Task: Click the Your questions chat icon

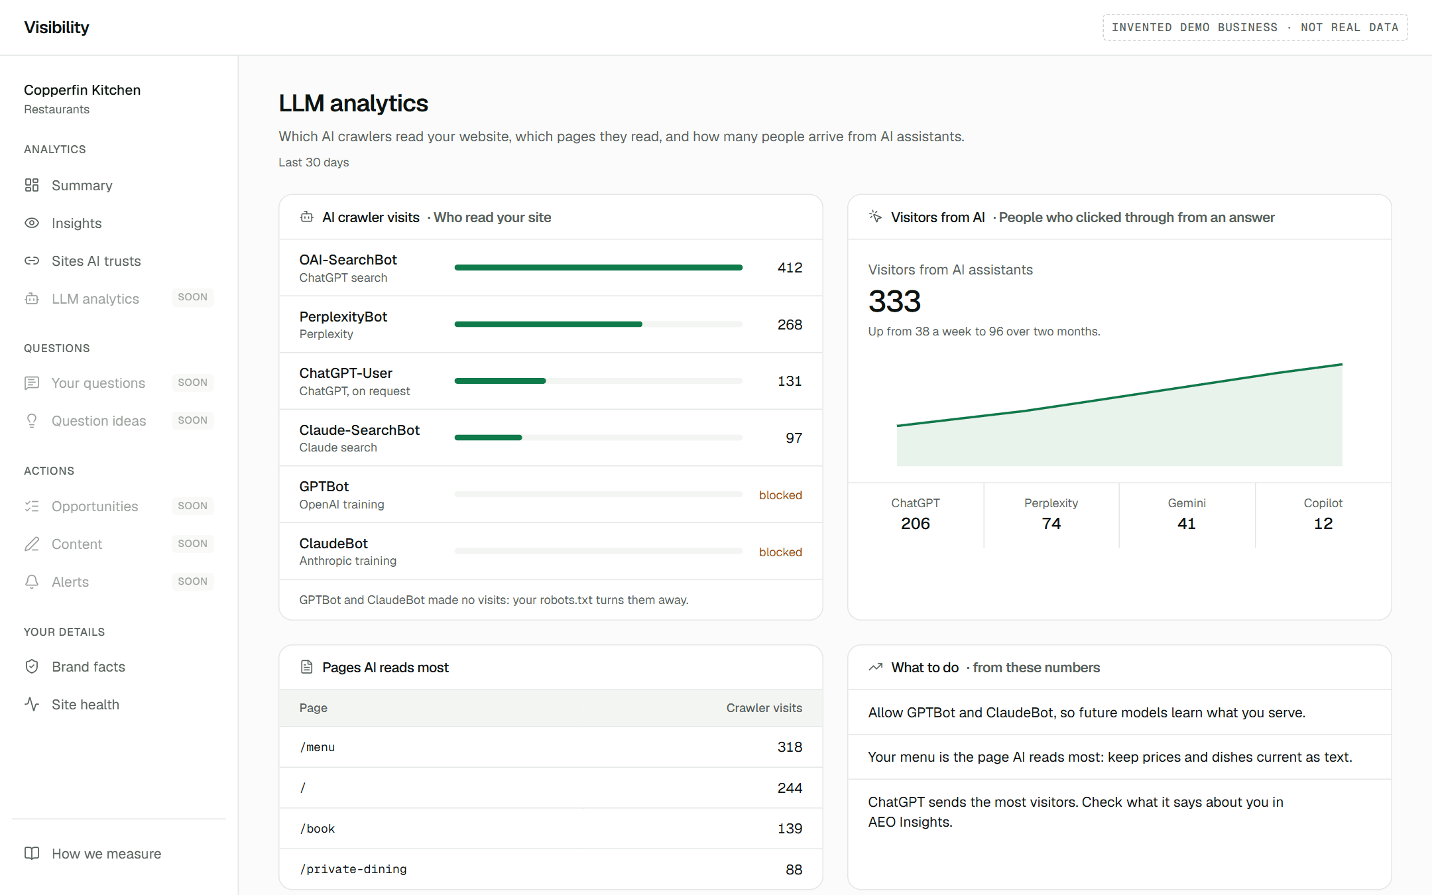Action: click(x=32, y=383)
